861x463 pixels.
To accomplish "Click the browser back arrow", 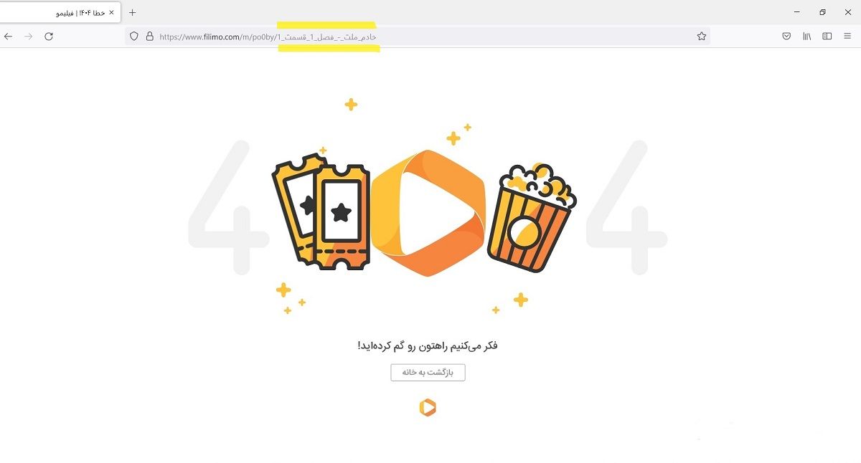I will (8, 36).
